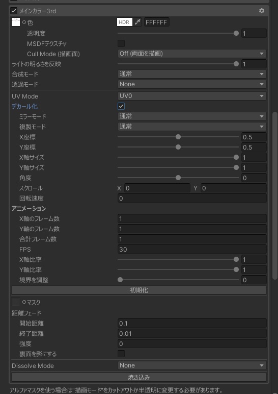This screenshot has width=278, height=394.
Task: Adjust the 境界を調整 slider
Action: pos(178,280)
